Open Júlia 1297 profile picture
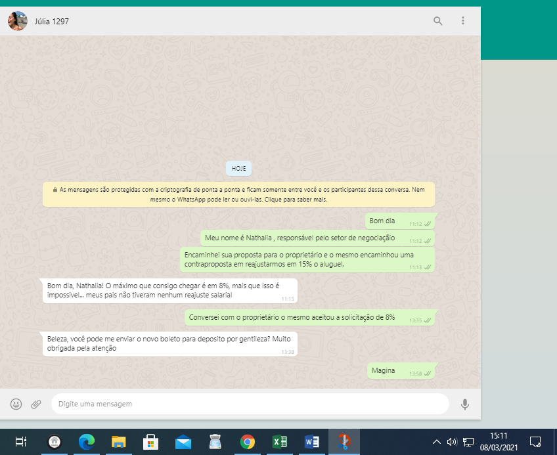This screenshot has width=557, height=455. 18,21
